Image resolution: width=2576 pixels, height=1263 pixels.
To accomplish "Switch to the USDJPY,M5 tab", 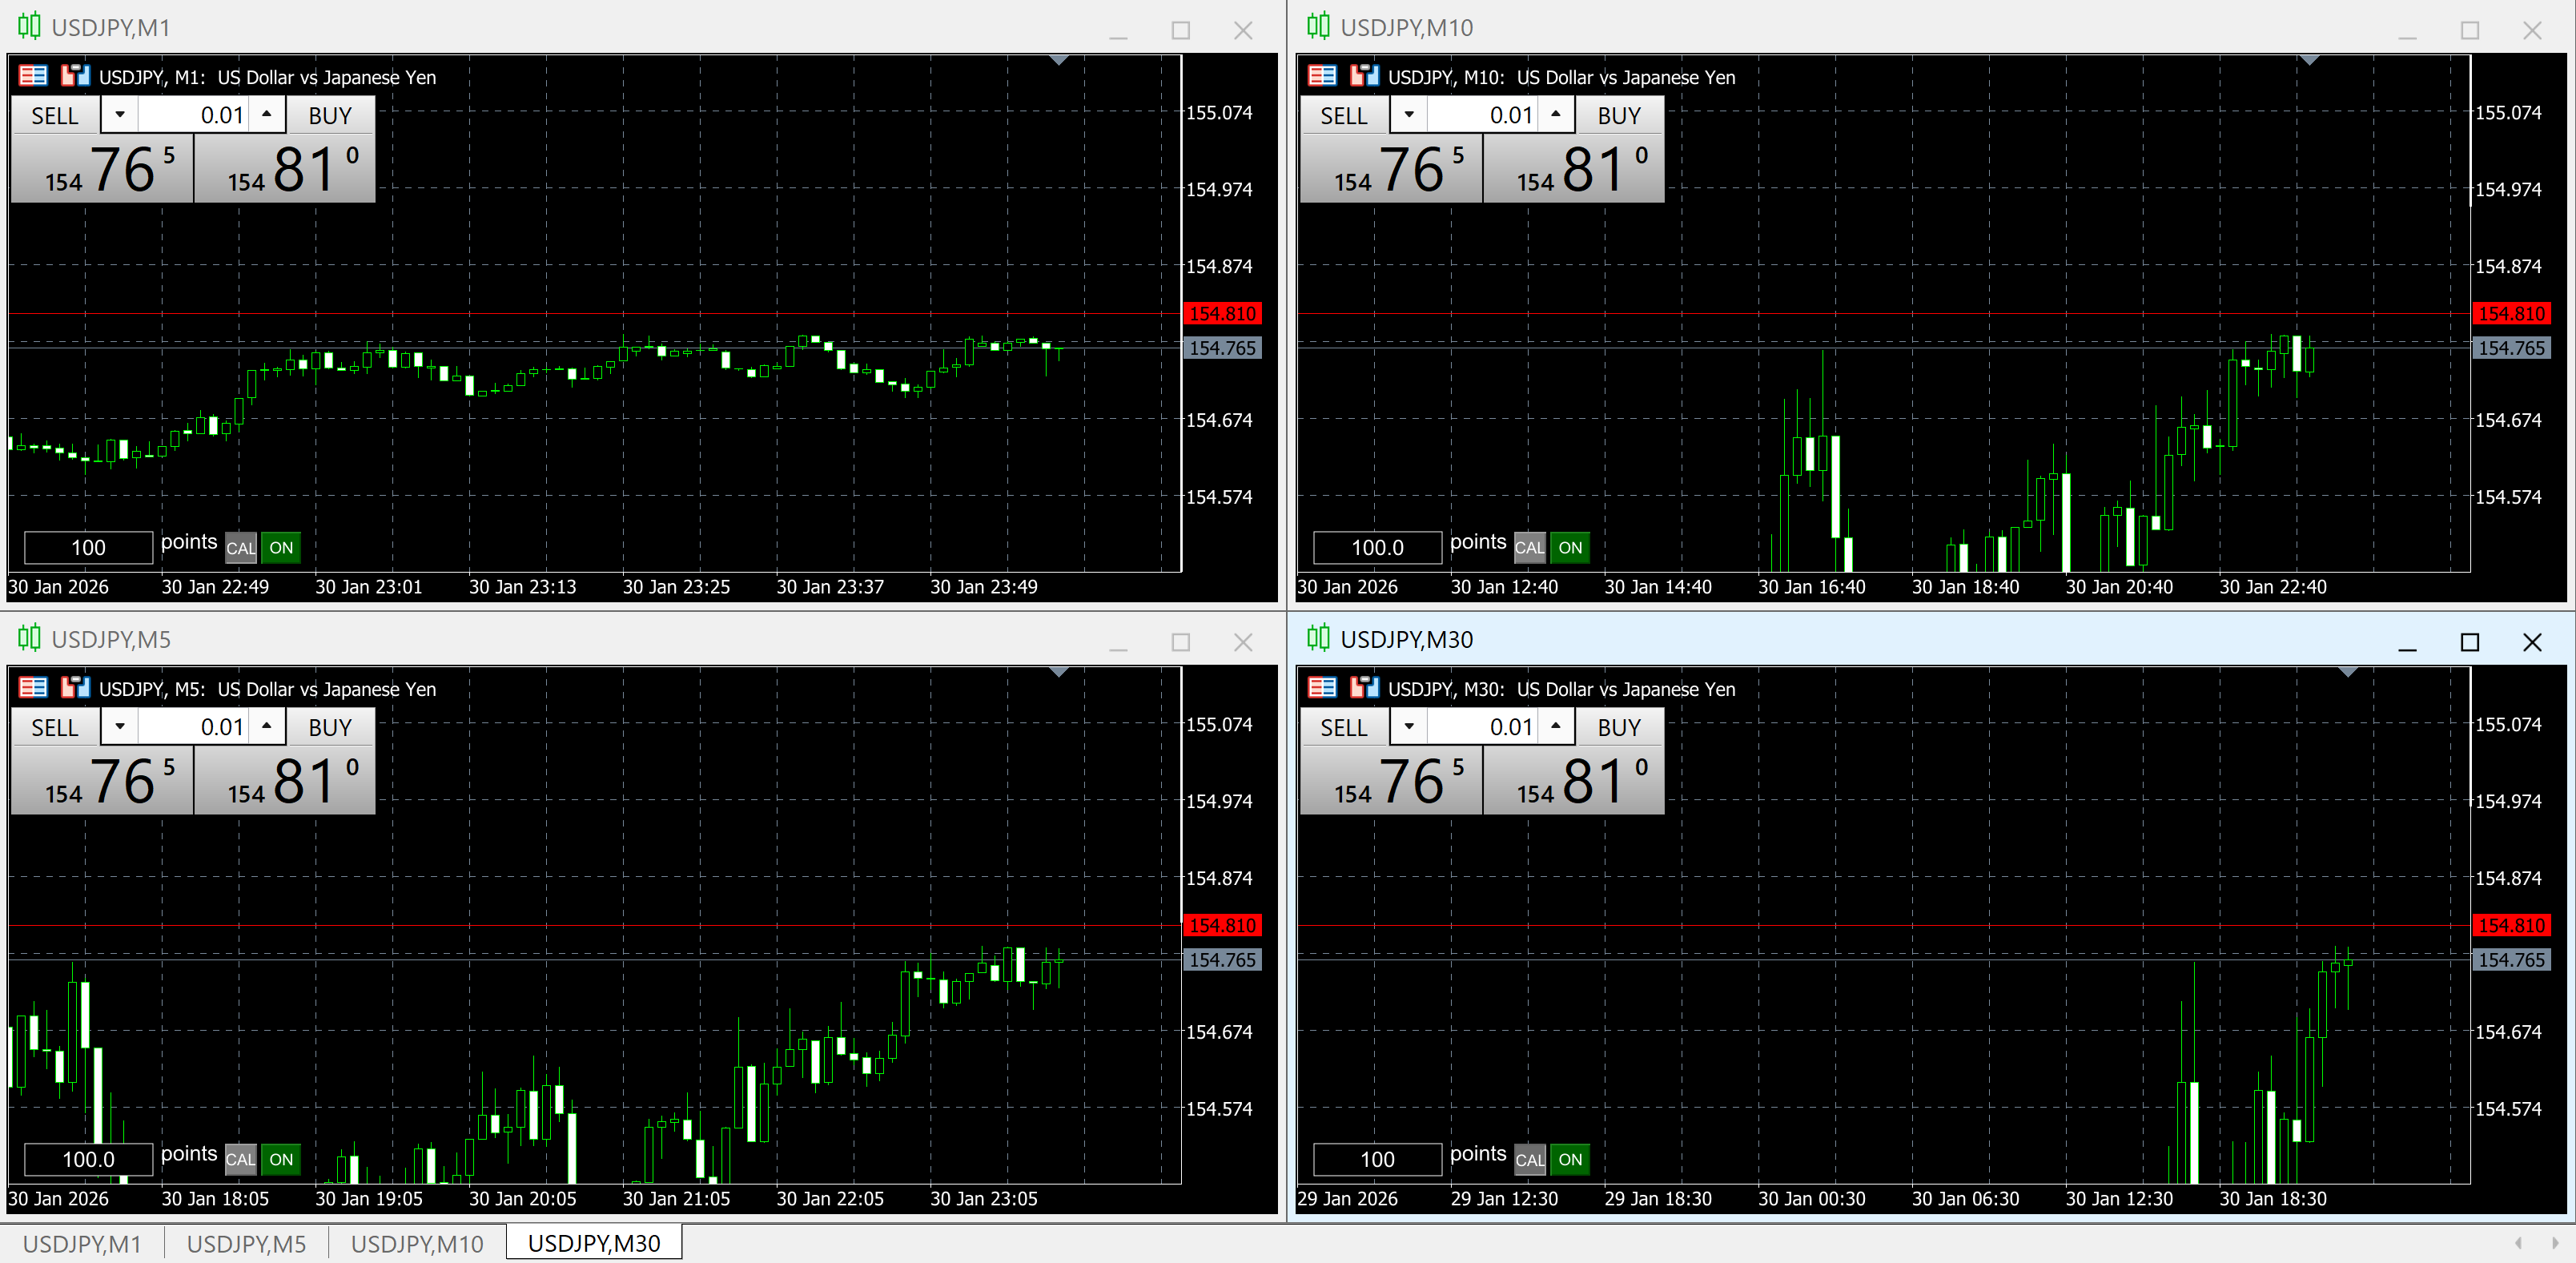I will (x=246, y=1244).
